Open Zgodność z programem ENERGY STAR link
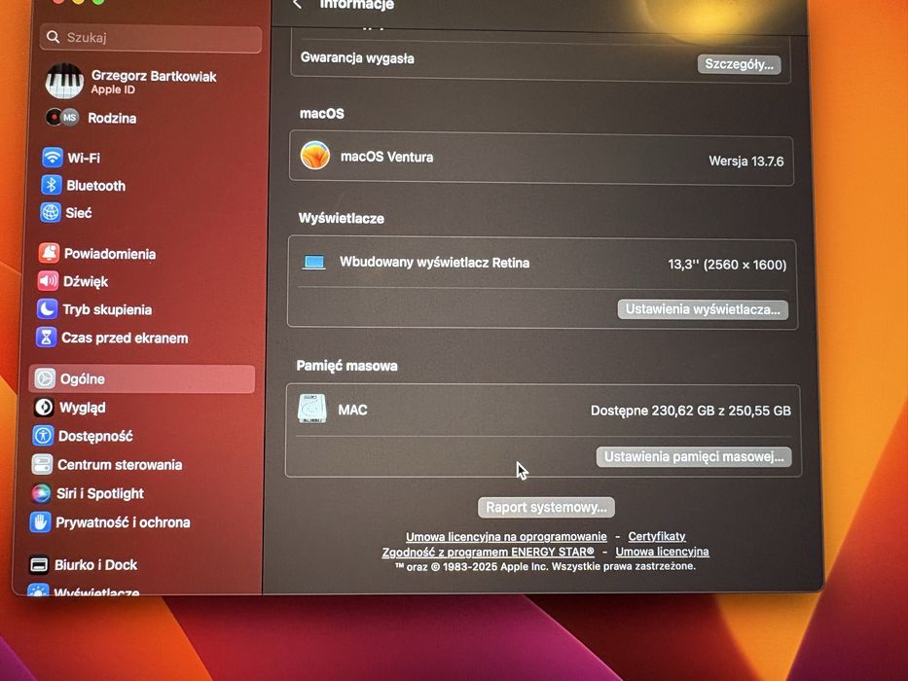The image size is (908, 681). [489, 552]
